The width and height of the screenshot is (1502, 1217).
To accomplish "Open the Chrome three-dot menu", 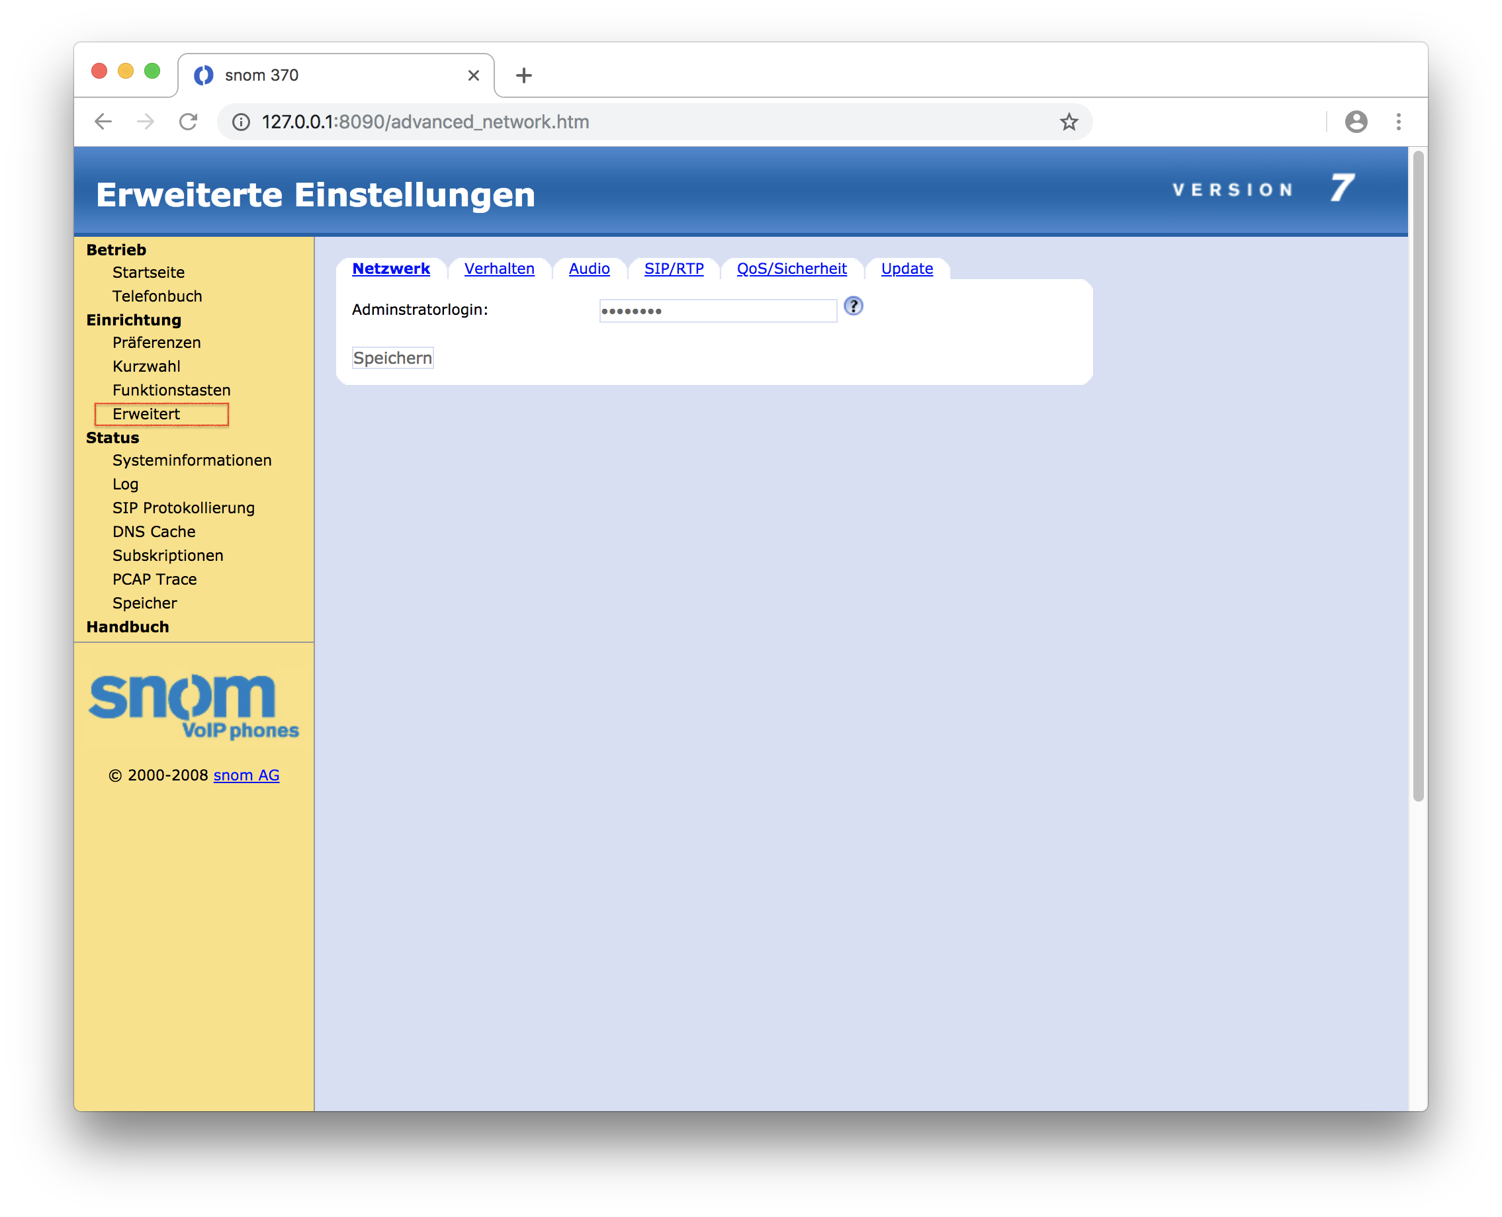I will (x=1398, y=122).
